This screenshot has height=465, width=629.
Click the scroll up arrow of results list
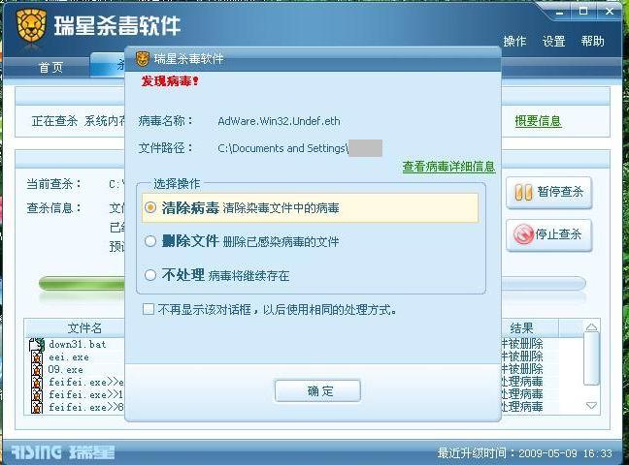pos(591,326)
